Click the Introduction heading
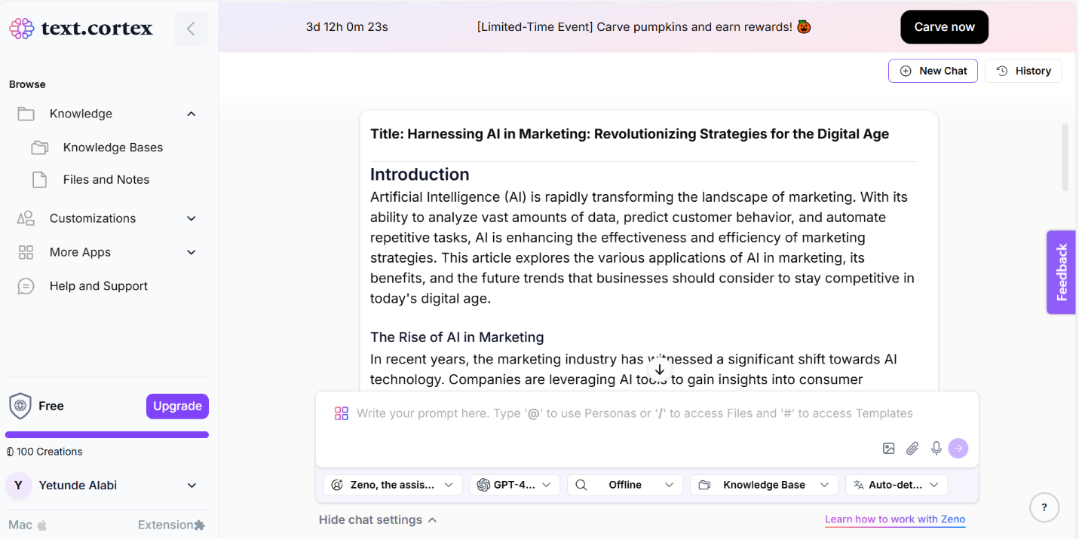Image resolution: width=1079 pixels, height=539 pixels. [x=419, y=175]
